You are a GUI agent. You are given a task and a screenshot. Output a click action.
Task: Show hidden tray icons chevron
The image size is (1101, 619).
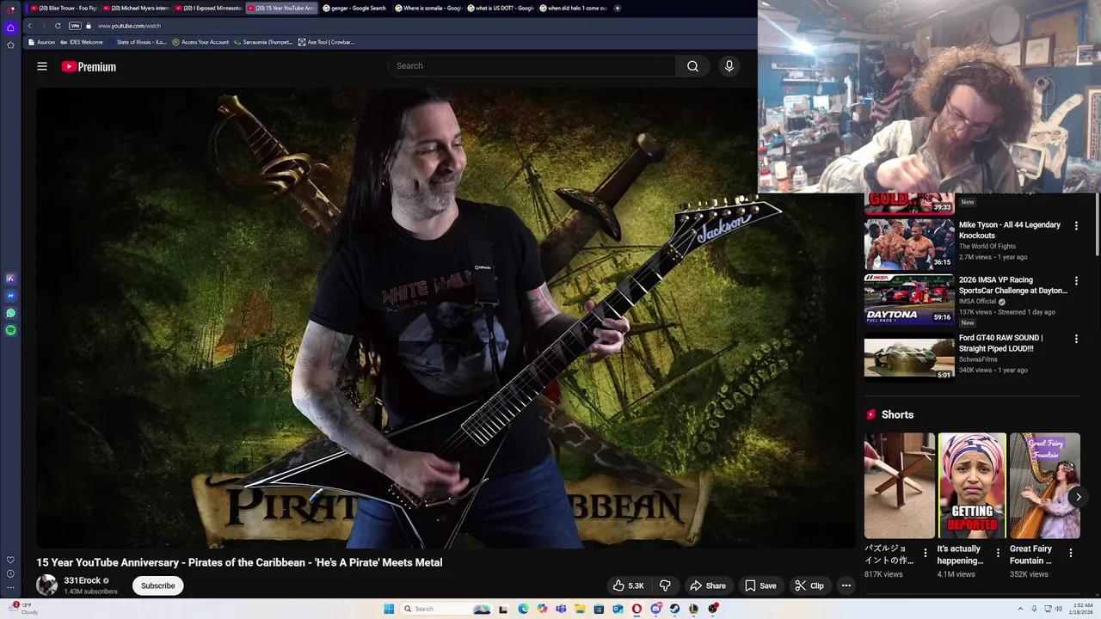[x=1019, y=609]
